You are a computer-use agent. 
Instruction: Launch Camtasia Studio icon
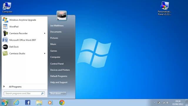tap(5, 53)
